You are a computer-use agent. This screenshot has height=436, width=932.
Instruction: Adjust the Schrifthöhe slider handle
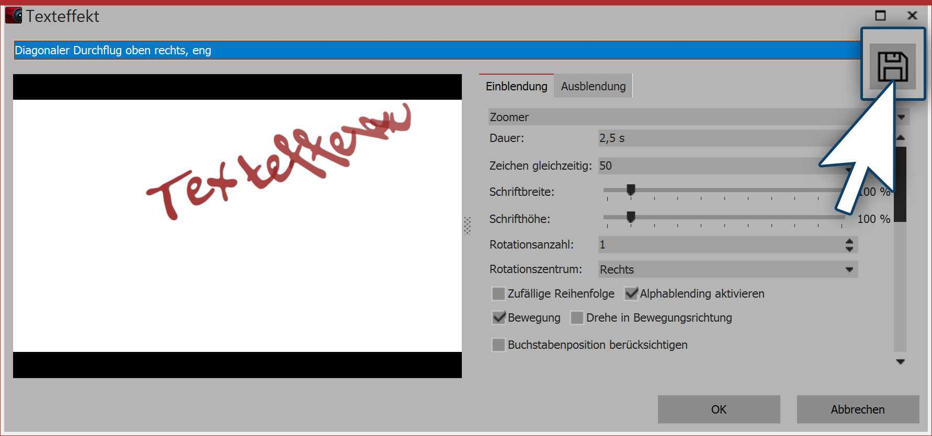click(x=631, y=217)
